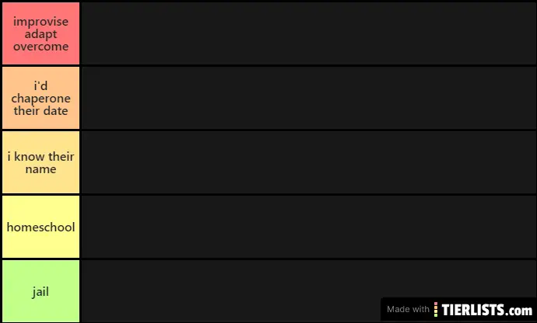The width and height of the screenshot is (537, 323).
Task: Click the empty row next to "homeschool"
Action: pyautogui.click(x=308, y=227)
